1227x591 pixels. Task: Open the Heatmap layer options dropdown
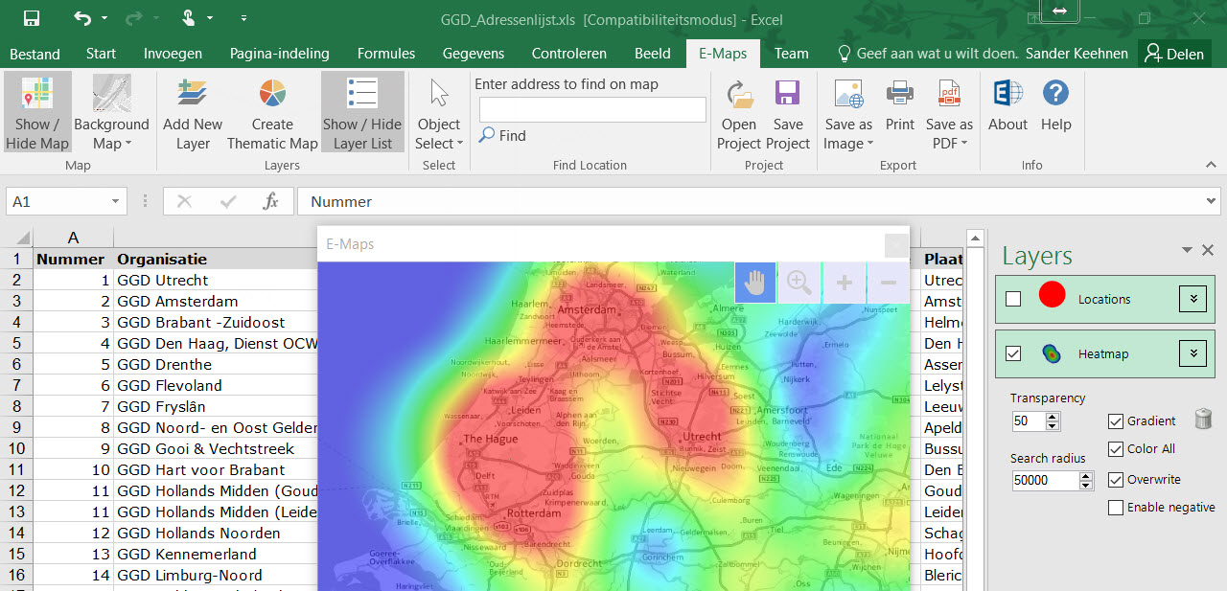1192,352
